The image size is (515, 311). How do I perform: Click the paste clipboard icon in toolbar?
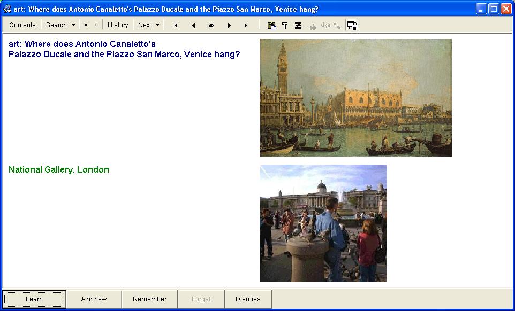tap(271, 25)
